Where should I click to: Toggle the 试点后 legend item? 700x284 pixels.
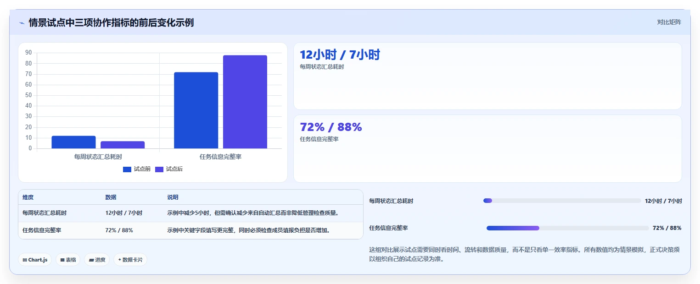tap(169, 169)
